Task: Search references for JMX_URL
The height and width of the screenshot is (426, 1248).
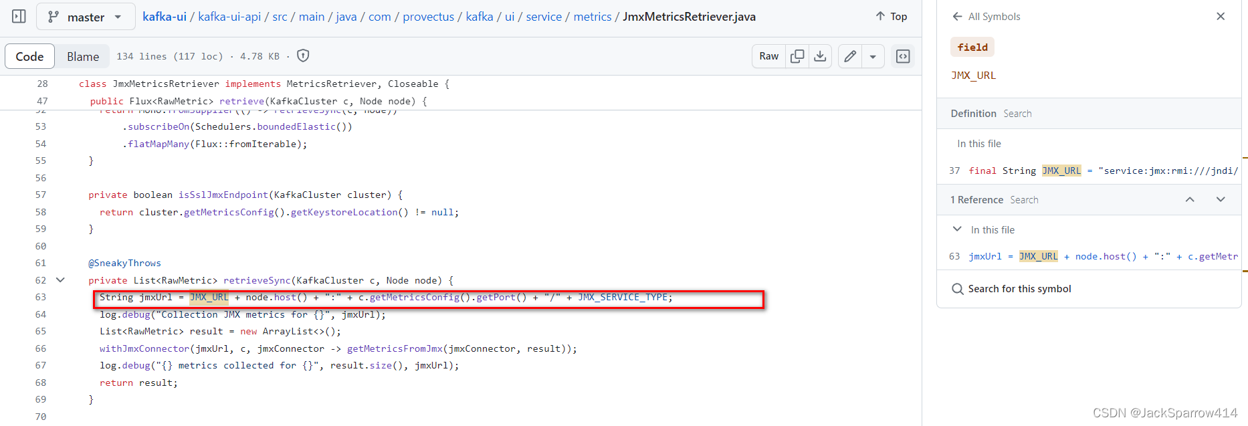Action: tap(1024, 200)
